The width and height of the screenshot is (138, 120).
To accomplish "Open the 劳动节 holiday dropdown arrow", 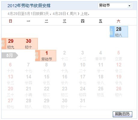I will (129, 6).
